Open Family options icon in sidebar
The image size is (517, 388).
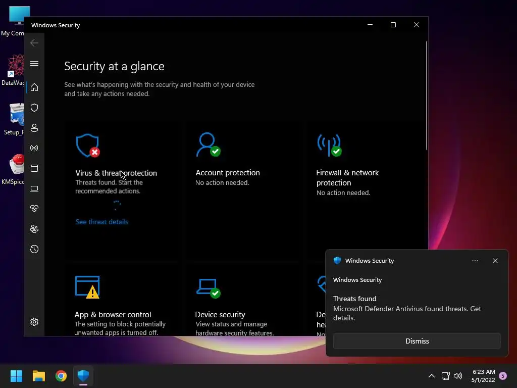pyautogui.click(x=34, y=229)
